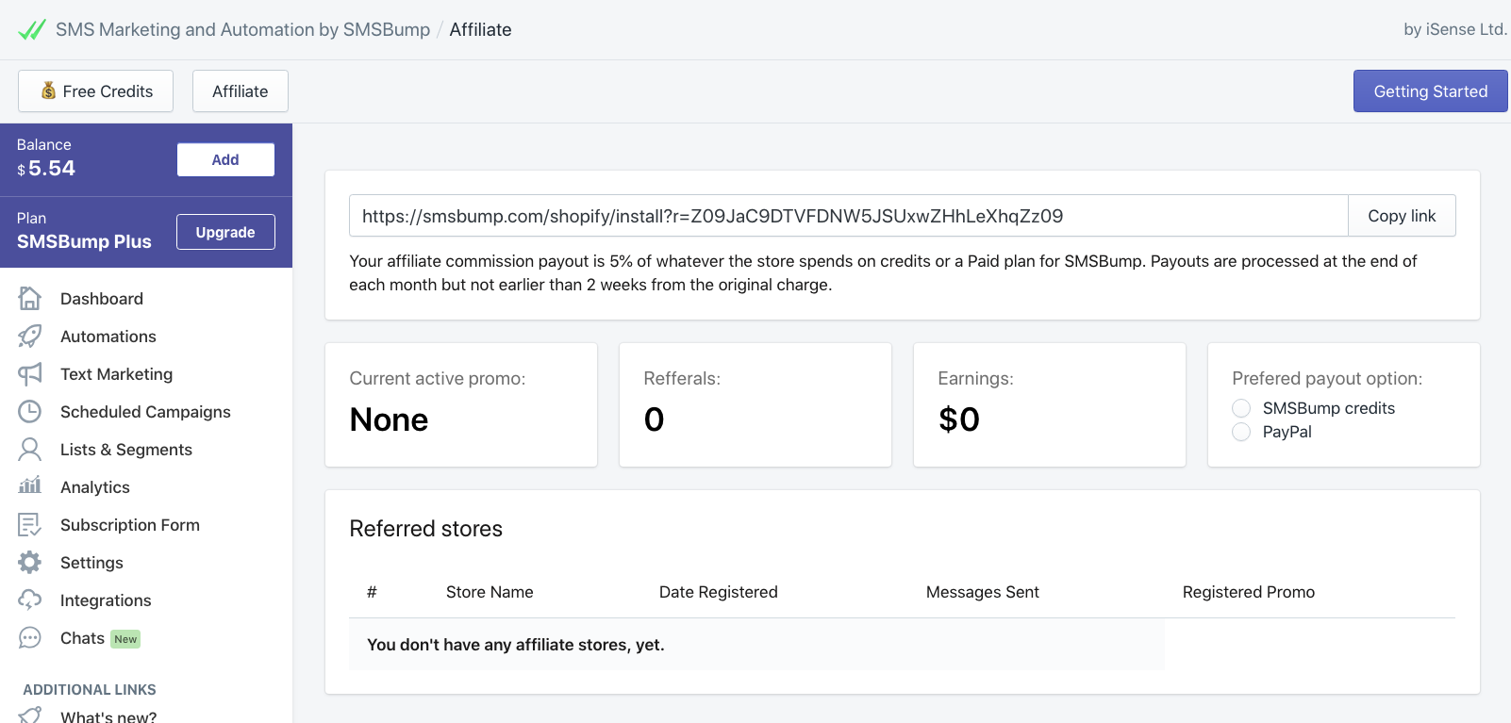The image size is (1511, 723).
Task: Click the New badge beside Chats
Action: [125, 639]
